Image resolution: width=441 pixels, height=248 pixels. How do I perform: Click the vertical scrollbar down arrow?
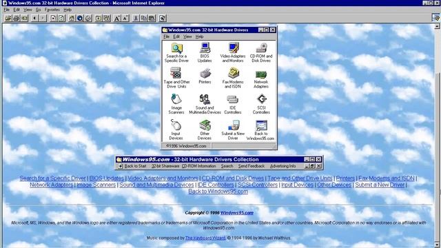pos(437,245)
